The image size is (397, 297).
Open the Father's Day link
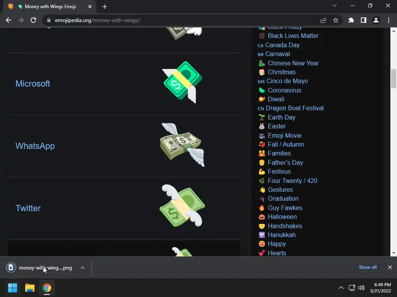coord(285,162)
